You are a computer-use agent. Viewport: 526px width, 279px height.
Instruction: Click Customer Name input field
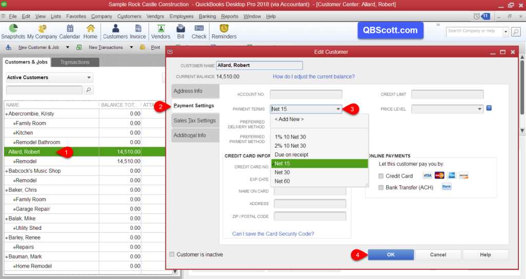point(259,65)
